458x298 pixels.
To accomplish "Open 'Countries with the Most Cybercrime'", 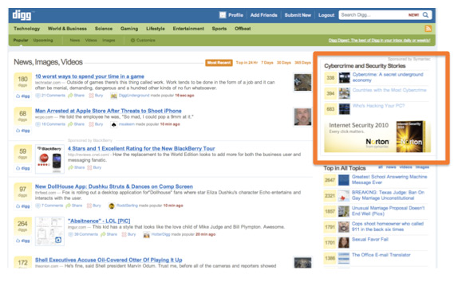I will click(x=389, y=90).
